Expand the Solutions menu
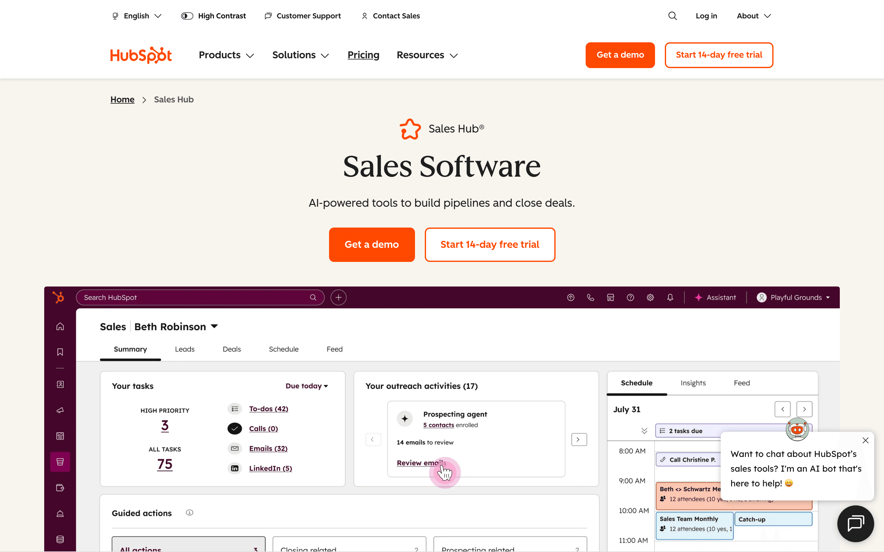The width and height of the screenshot is (884, 552). pos(300,55)
